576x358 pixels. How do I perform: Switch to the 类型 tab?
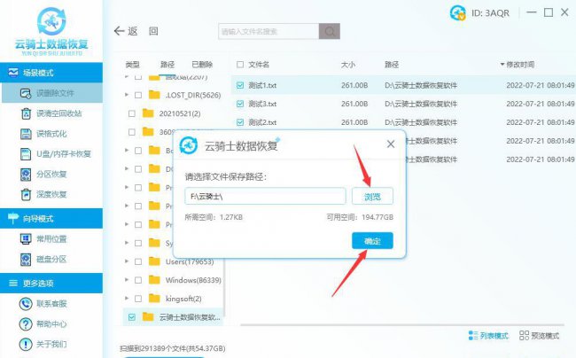(132, 65)
